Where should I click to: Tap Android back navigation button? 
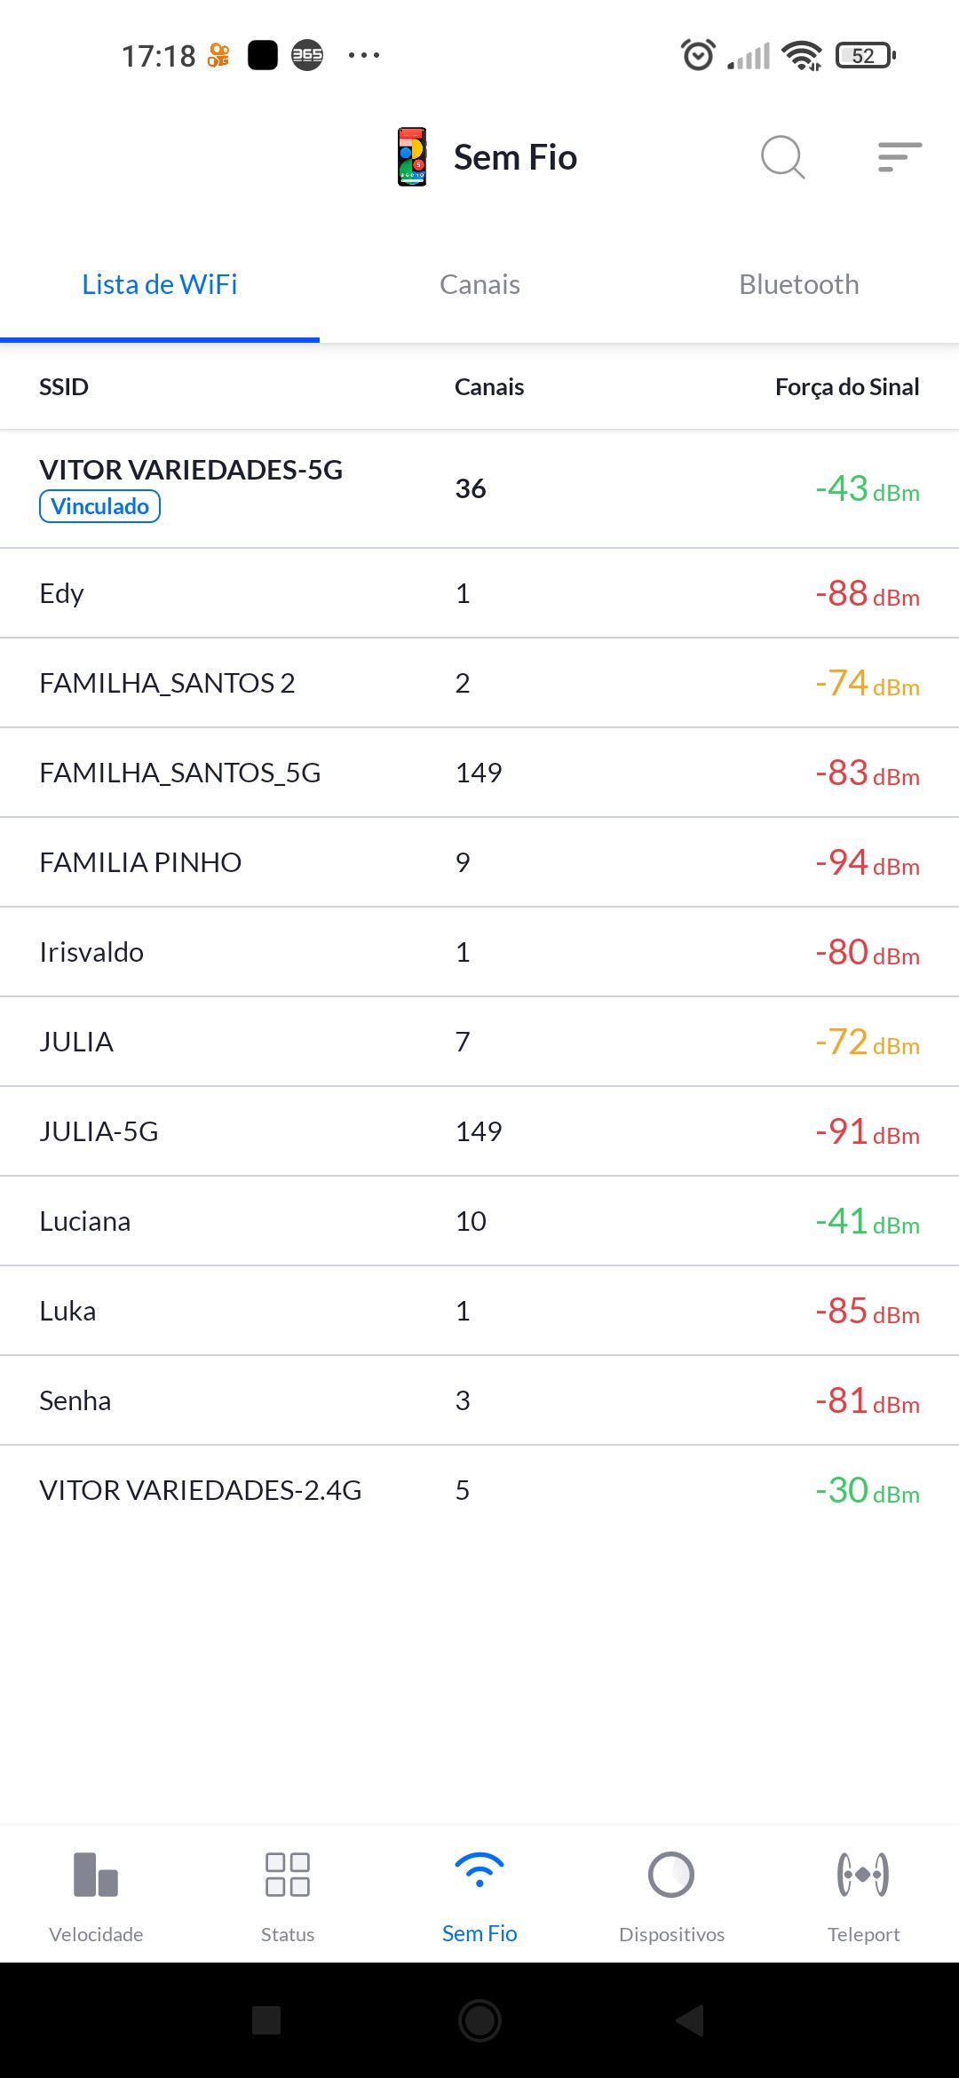point(690,2020)
